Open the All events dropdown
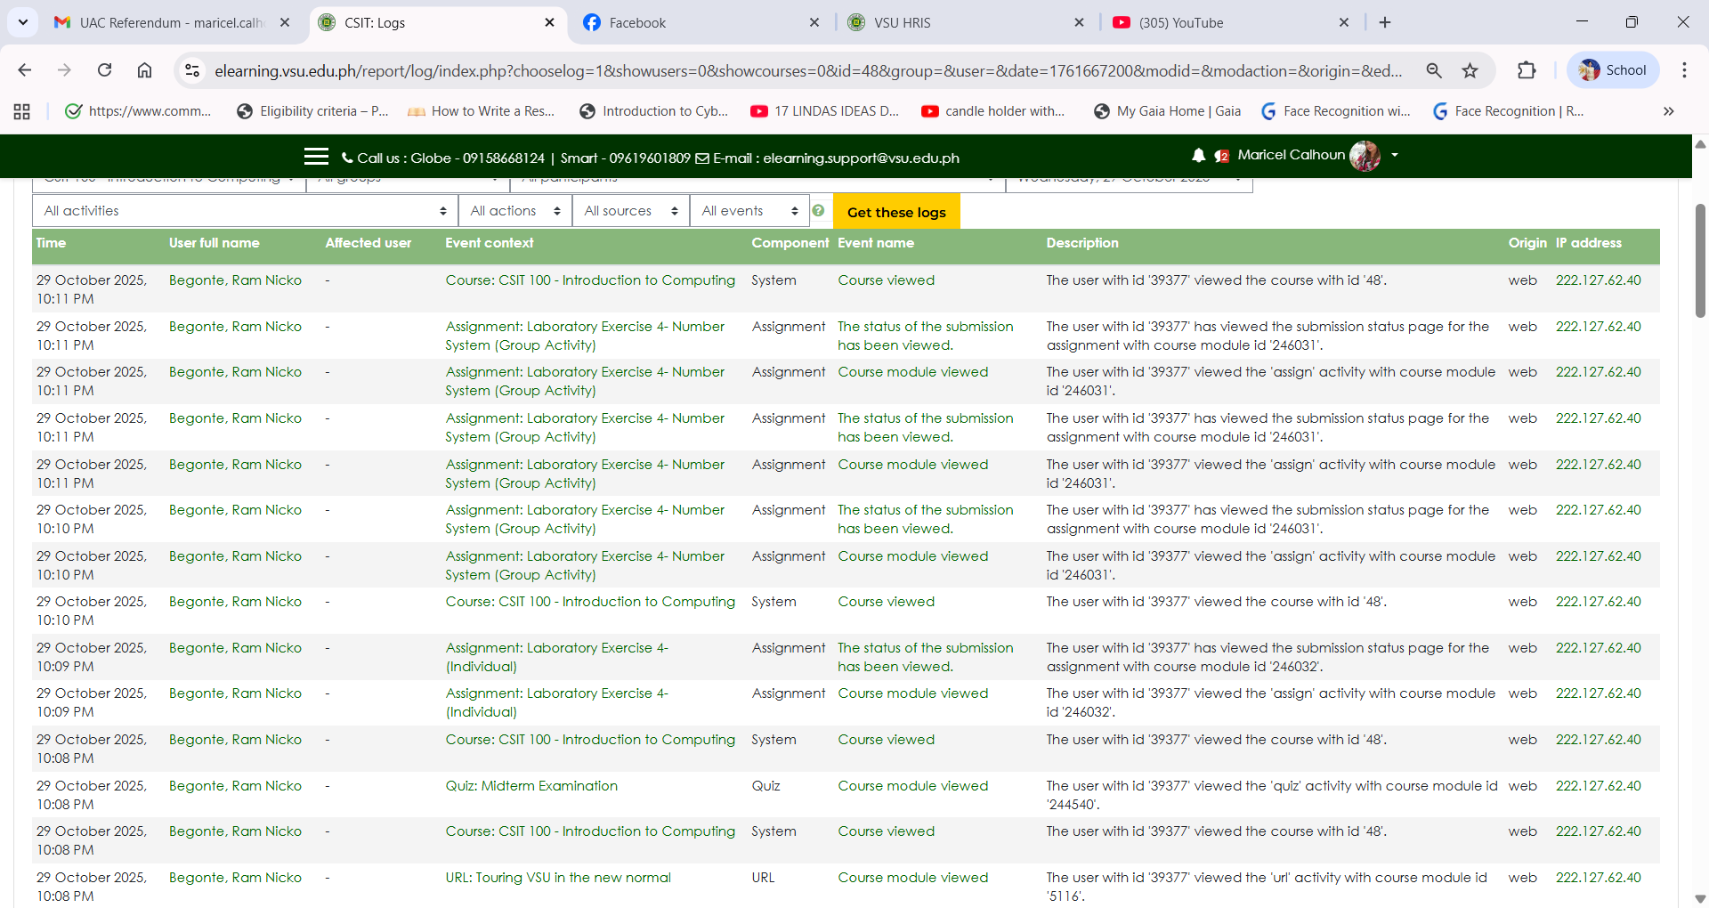Image resolution: width=1709 pixels, height=908 pixels. pyautogui.click(x=749, y=211)
